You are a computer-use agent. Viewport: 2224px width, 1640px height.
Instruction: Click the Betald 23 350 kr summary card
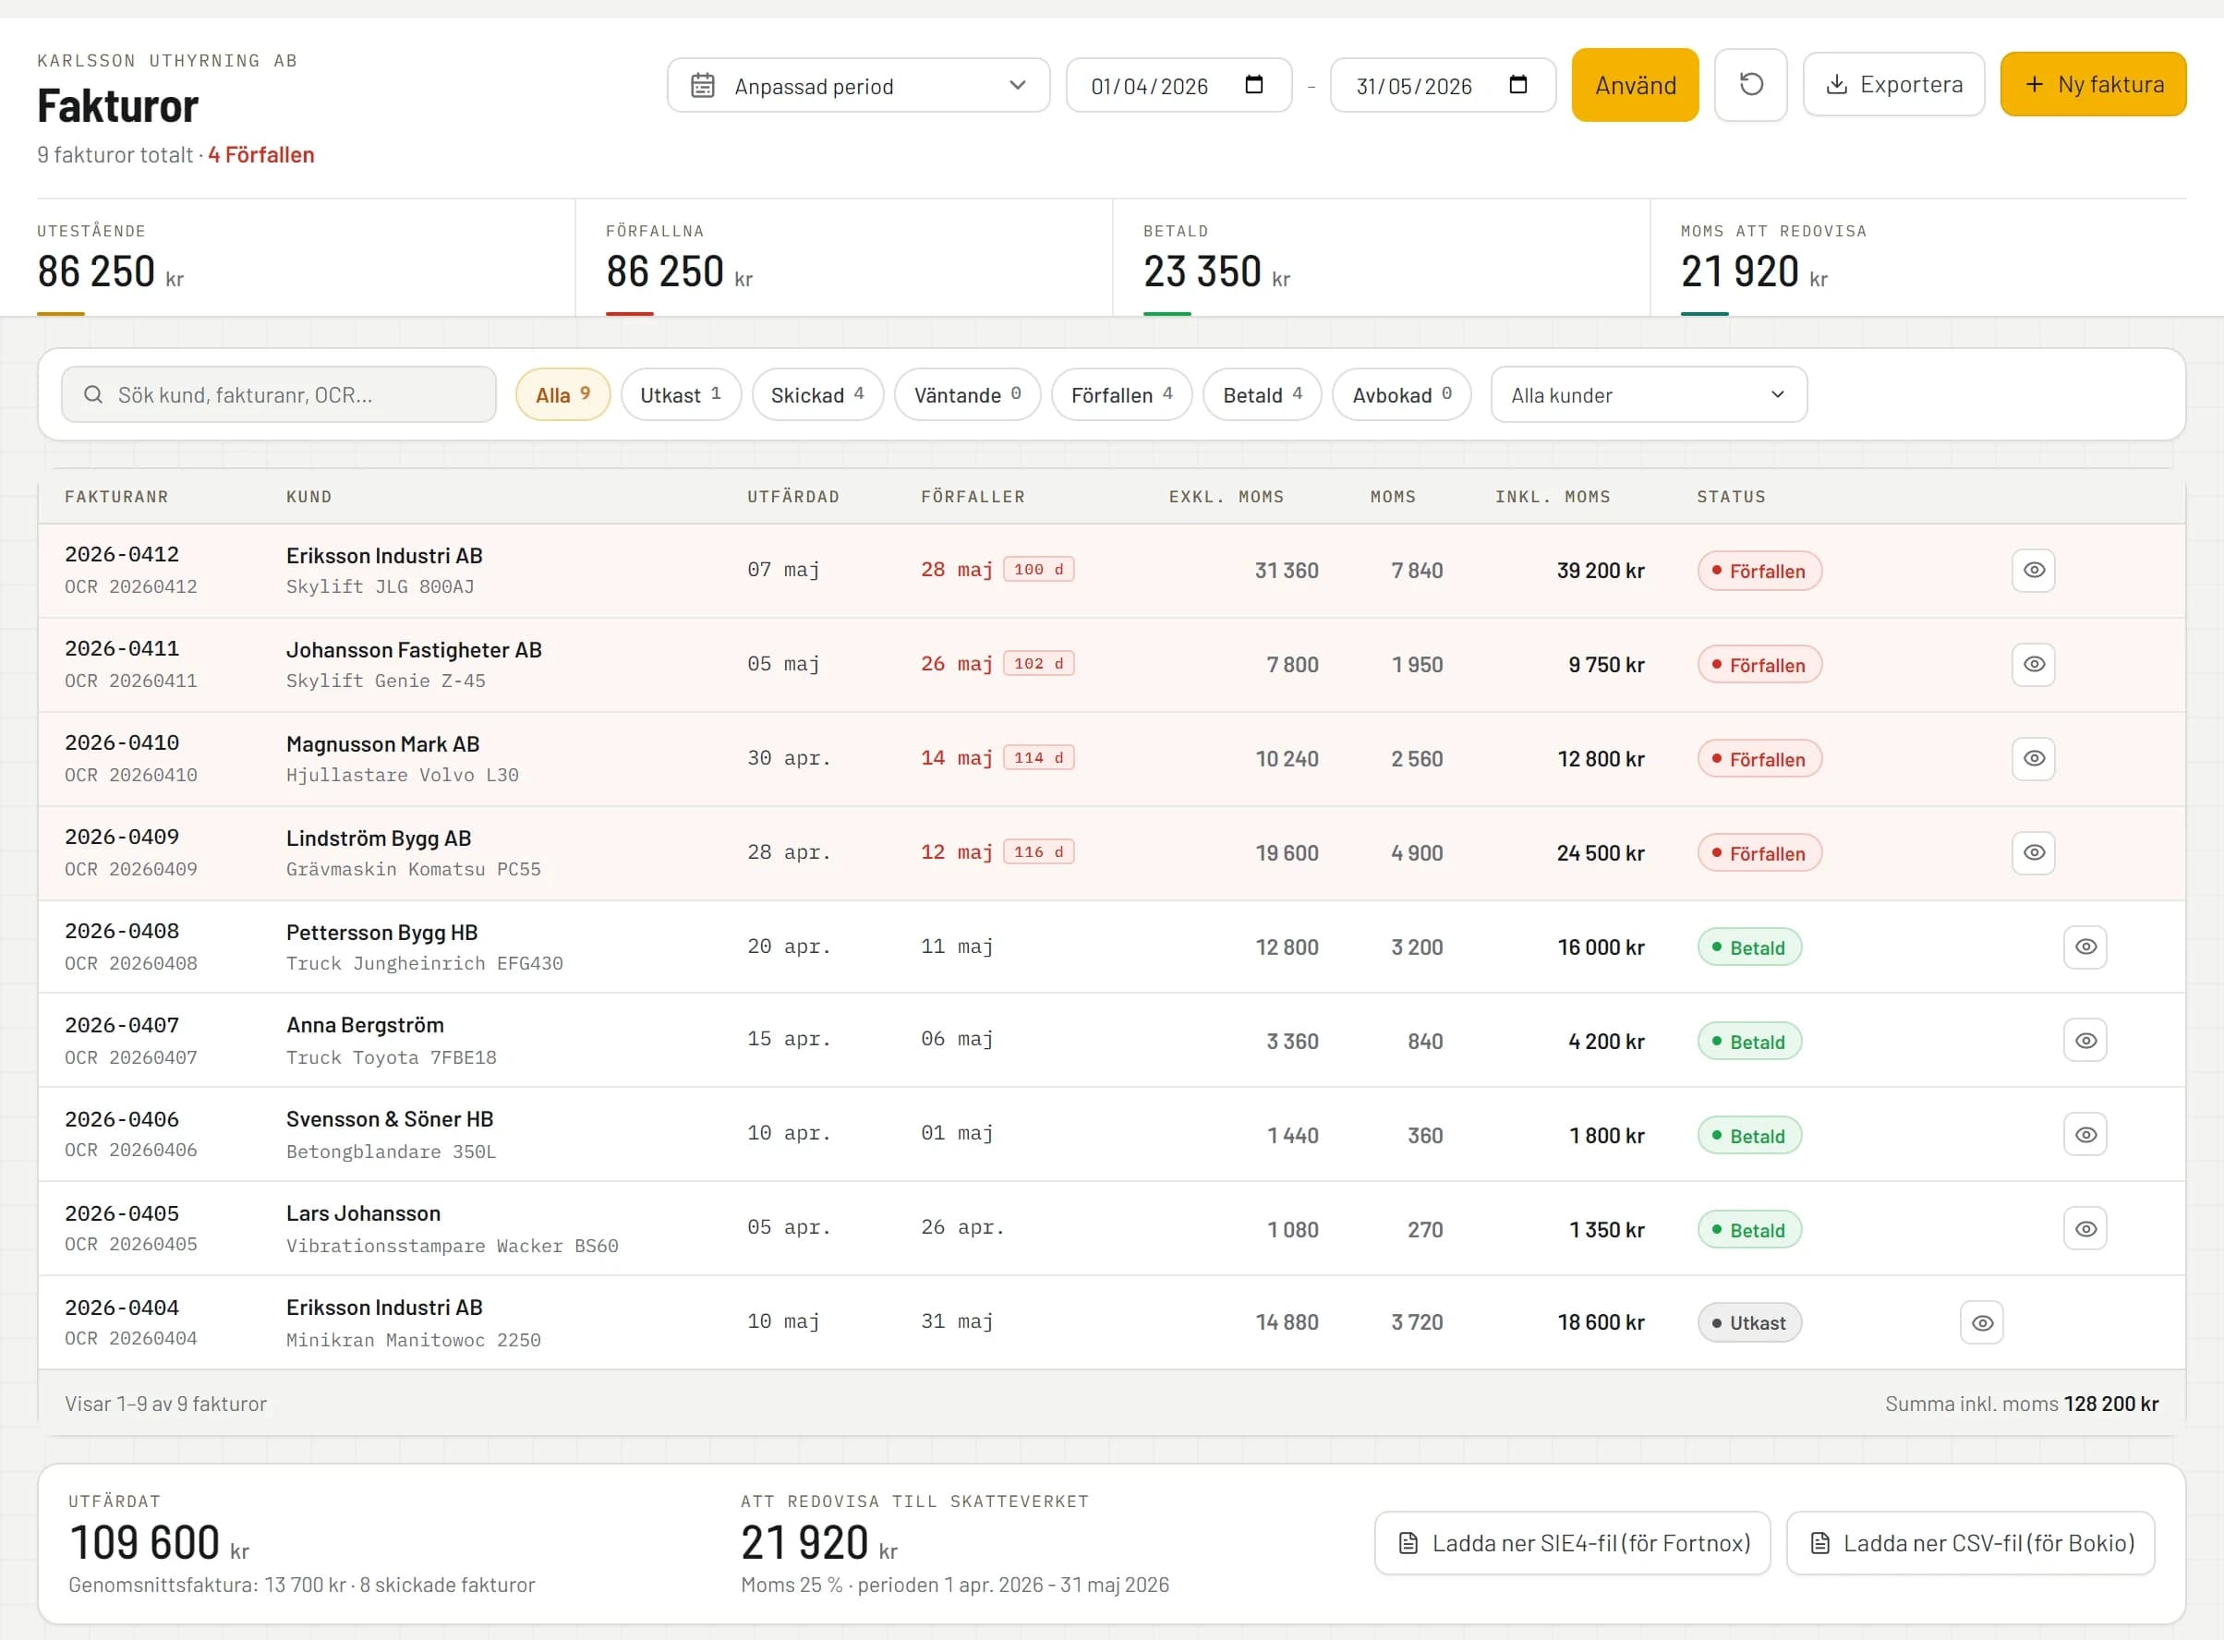tap(1381, 259)
